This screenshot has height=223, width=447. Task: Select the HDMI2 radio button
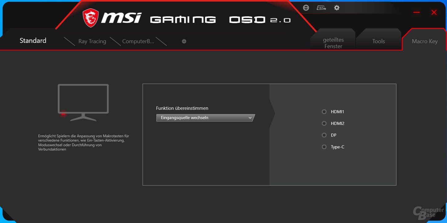324,123
